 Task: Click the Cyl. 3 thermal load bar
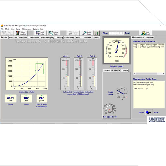point(92,74)
